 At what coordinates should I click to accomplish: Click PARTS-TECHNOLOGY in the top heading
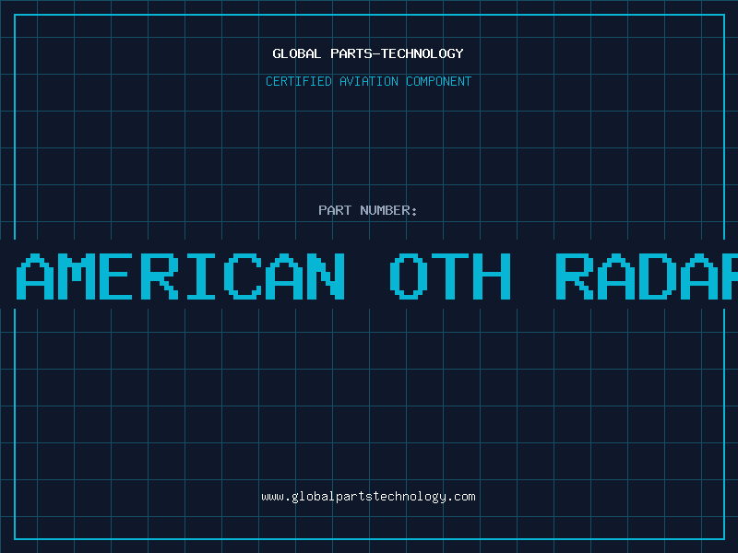[397, 54]
